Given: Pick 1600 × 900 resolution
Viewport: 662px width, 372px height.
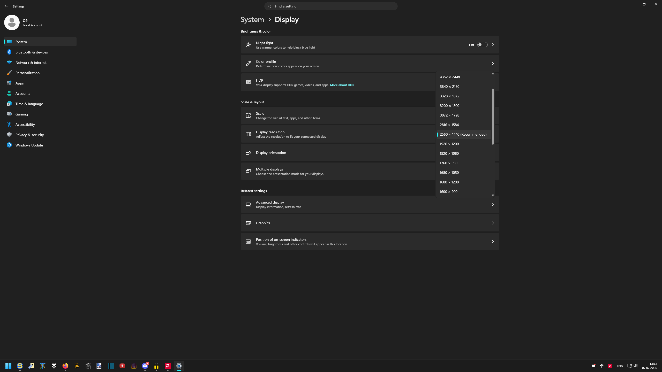Looking at the screenshot, I should click(464, 192).
